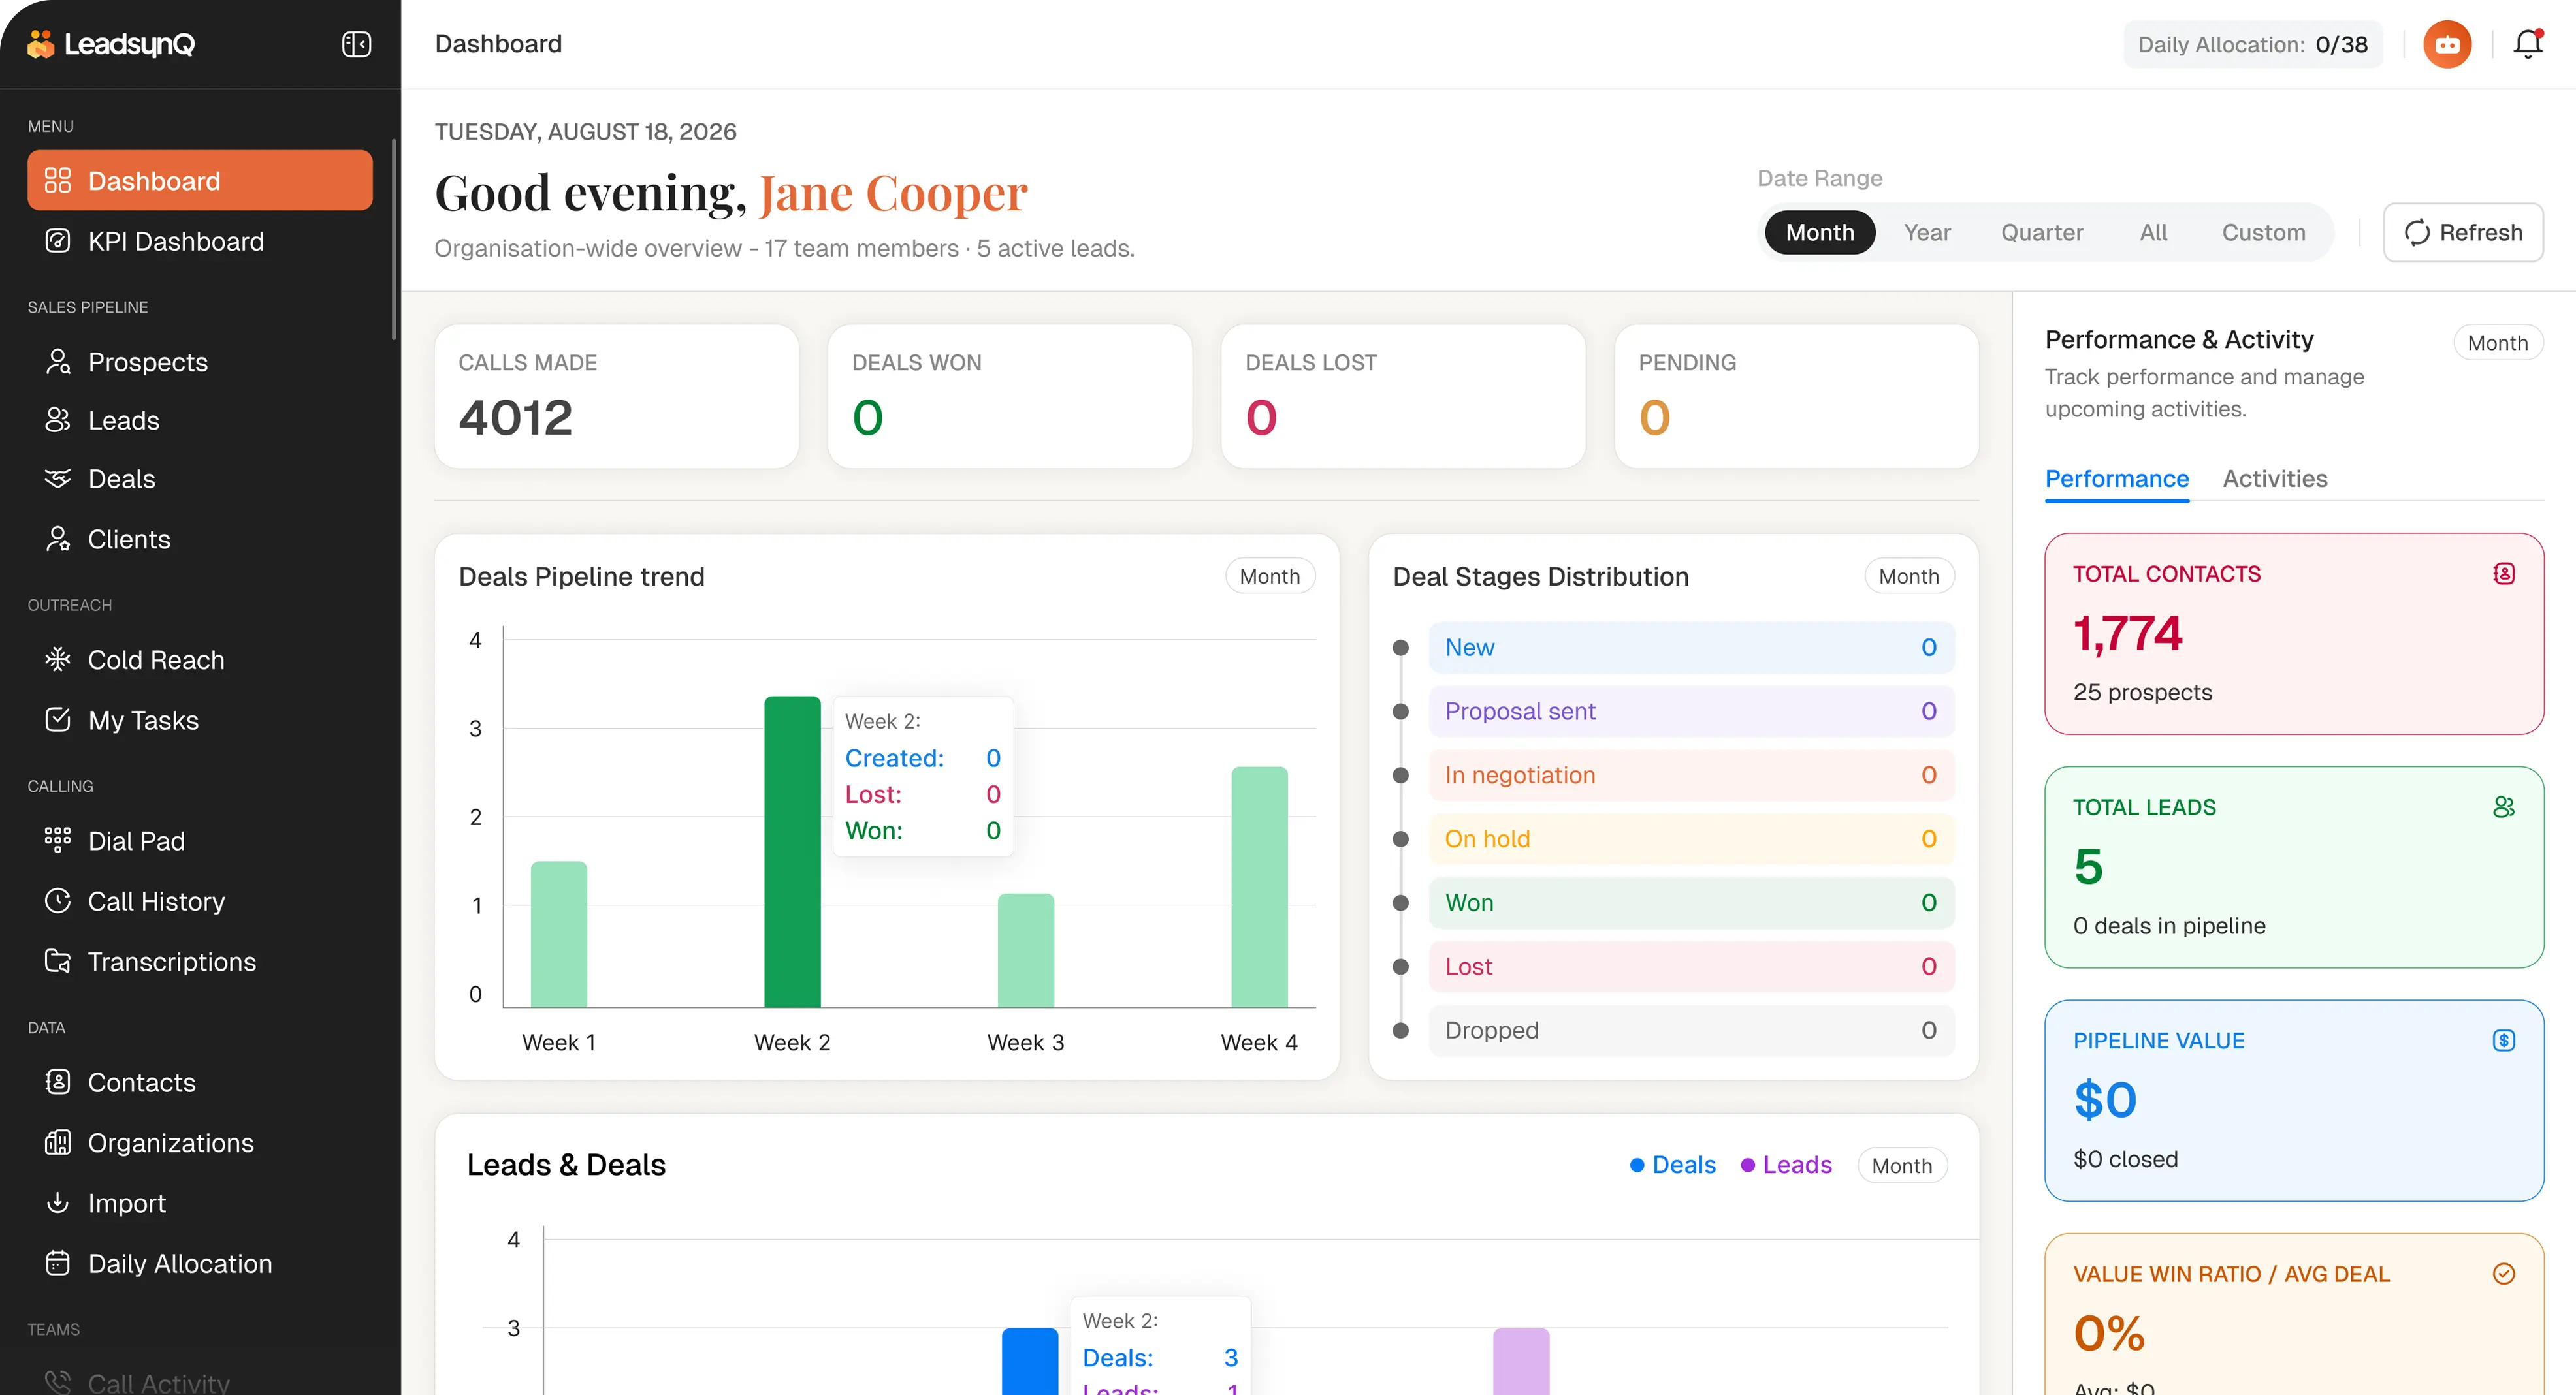The image size is (2576, 1395).
Task: Click the My Tasks checkbox icon
Action: tap(58, 721)
